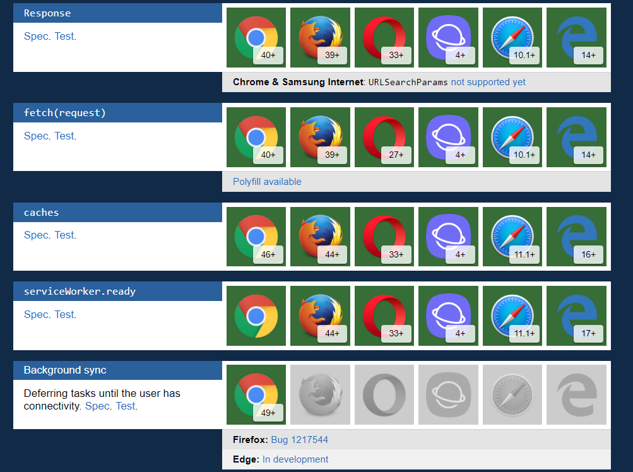Click the Chrome icon in the Response row
Image resolution: width=633 pixels, height=472 pixels.
tap(256, 38)
